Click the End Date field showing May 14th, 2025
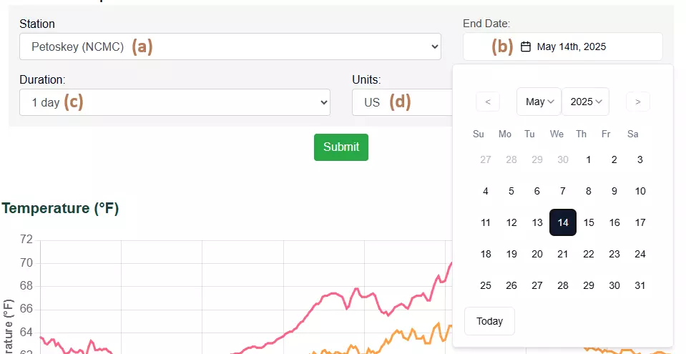Viewport: 686px width, 354px height. 563,47
